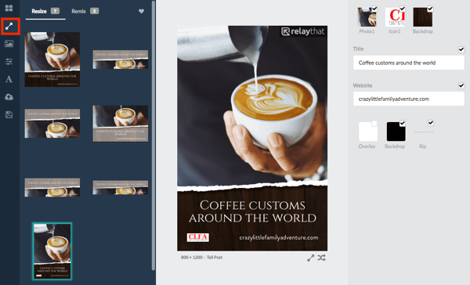Viewport: 470px width, 285px height.
Task: Click the coffee cup photo in the preview
Action: click(x=252, y=105)
